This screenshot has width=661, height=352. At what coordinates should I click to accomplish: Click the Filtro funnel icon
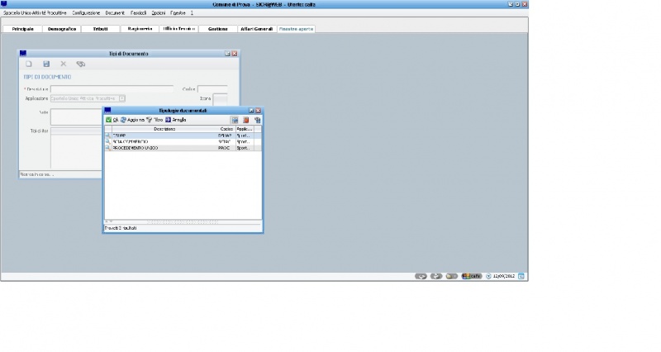[149, 120]
